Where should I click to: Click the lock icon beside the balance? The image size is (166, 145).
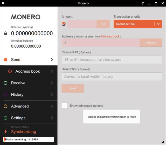coord(5,33)
